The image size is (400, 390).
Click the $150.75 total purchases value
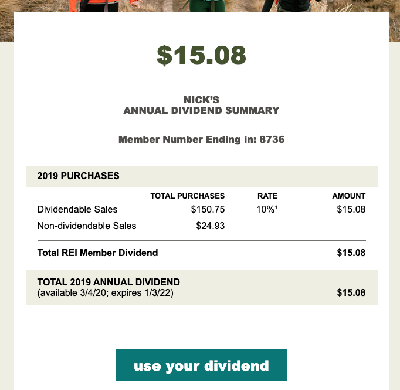tap(208, 210)
